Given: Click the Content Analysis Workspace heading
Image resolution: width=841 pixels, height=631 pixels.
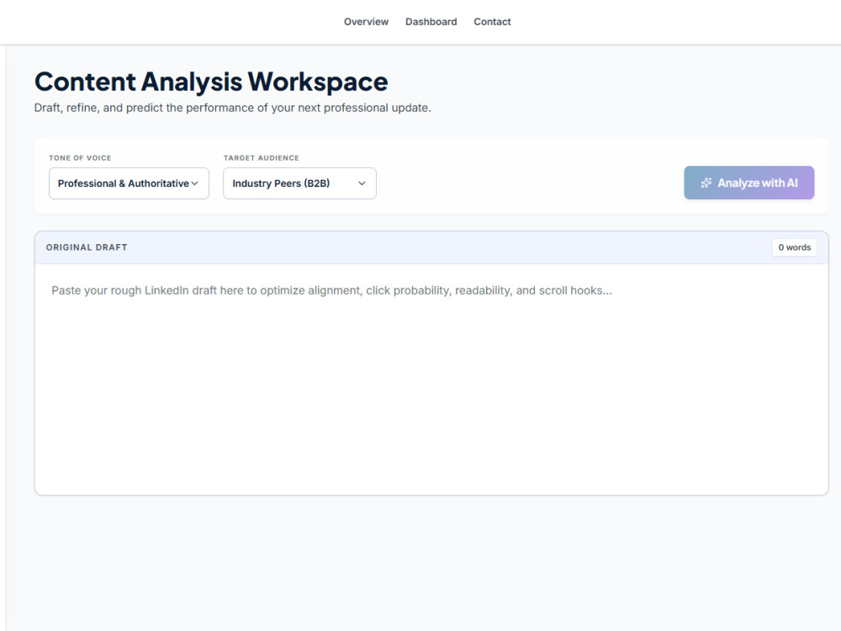Looking at the screenshot, I should tap(211, 82).
